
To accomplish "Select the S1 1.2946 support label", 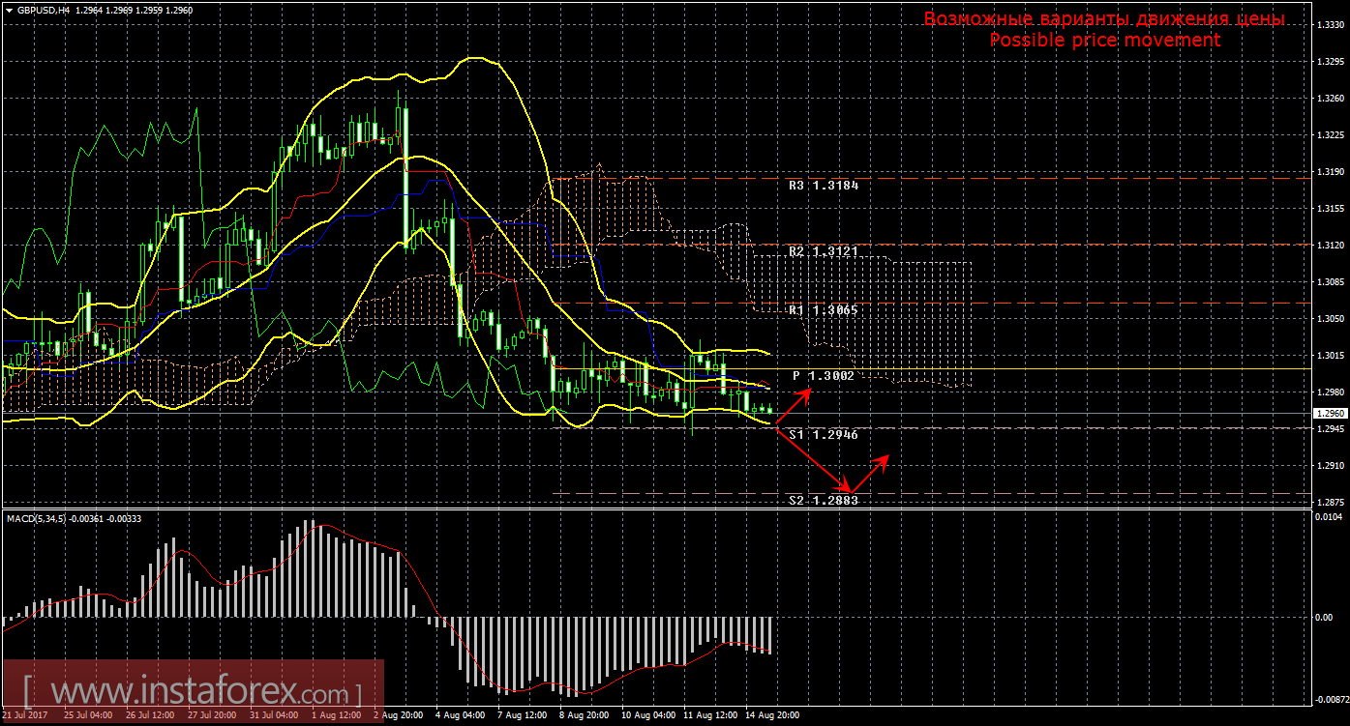I will coord(823,435).
